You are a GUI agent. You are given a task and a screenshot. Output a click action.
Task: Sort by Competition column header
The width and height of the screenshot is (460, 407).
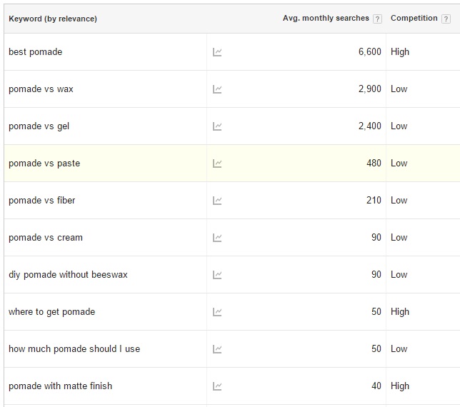click(x=414, y=19)
